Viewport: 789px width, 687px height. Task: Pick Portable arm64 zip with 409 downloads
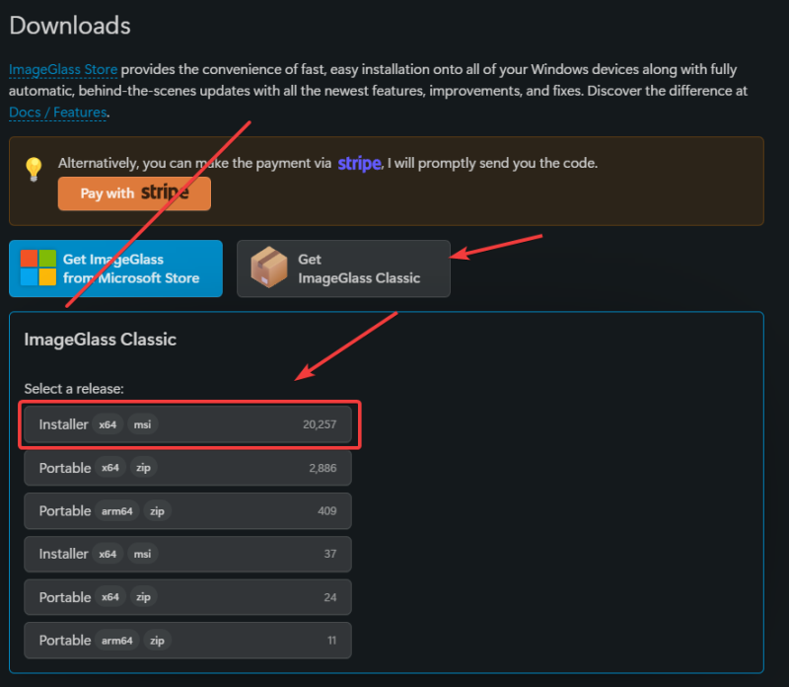(187, 511)
